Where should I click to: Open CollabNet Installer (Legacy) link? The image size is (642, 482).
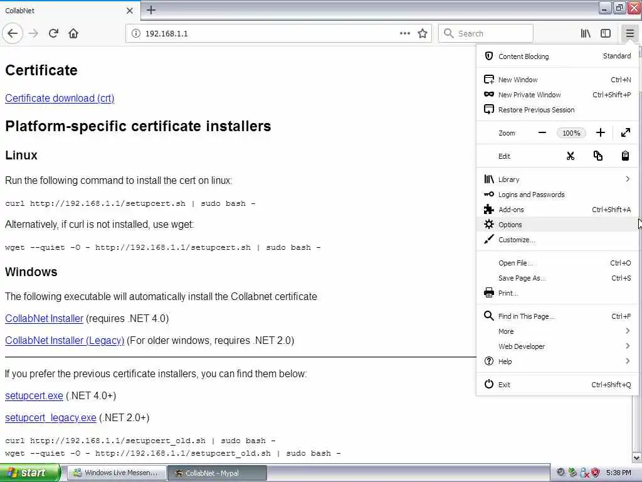click(x=65, y=341)
